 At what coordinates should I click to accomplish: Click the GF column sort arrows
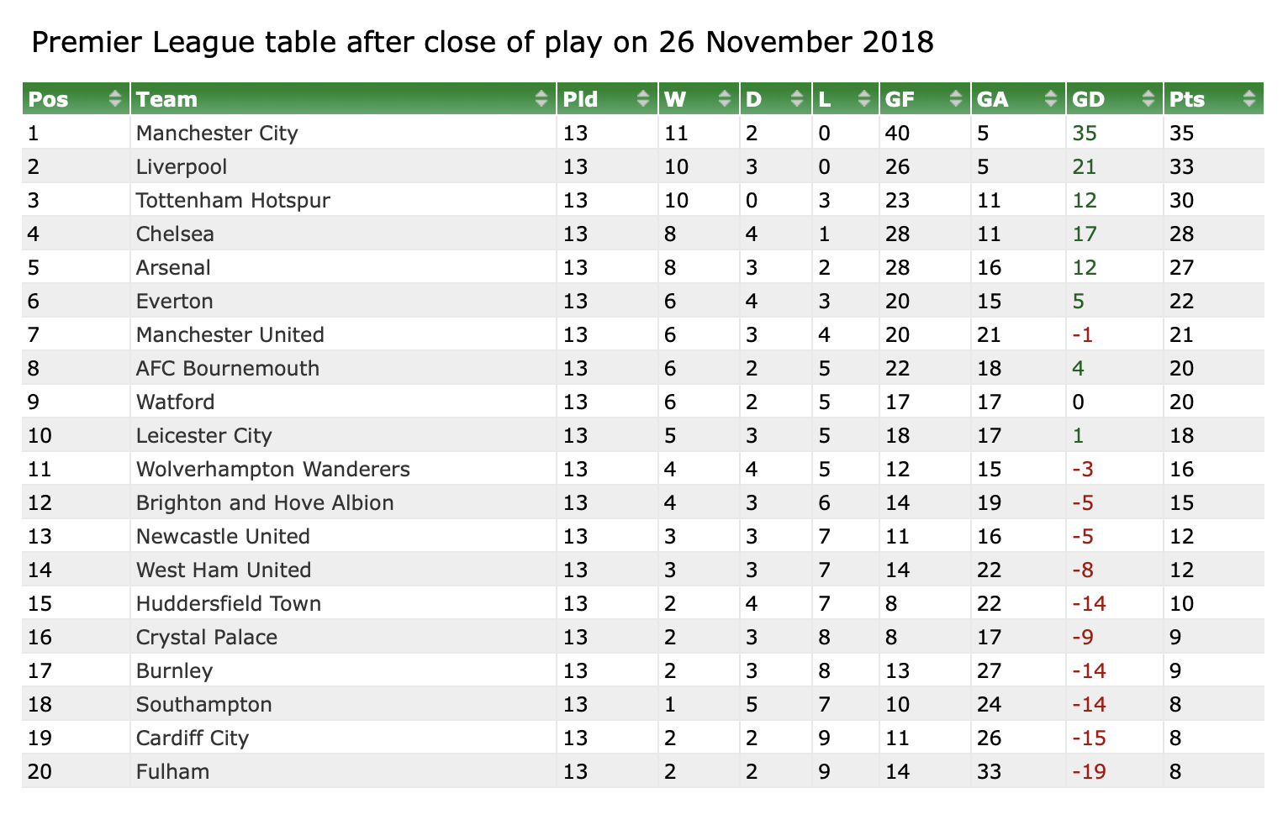[956, 99]
